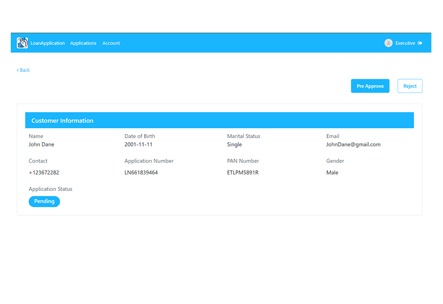This screenshot has height=304, width=443.
Task: Click the LoanApplication home logo icon
Action: coord(22,42)
